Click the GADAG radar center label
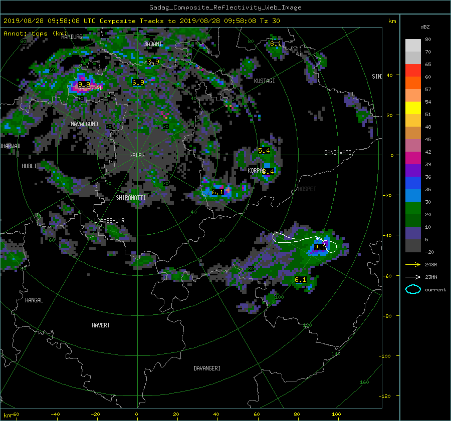Viewport: 451px width, 421px height. 137,155
